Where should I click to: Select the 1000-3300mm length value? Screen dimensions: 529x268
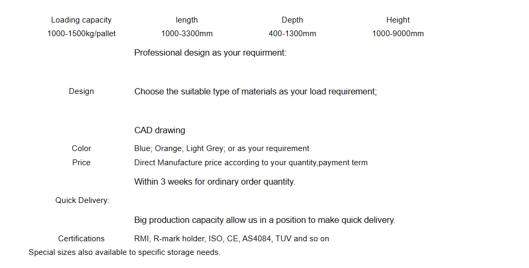tap(187, 34)
